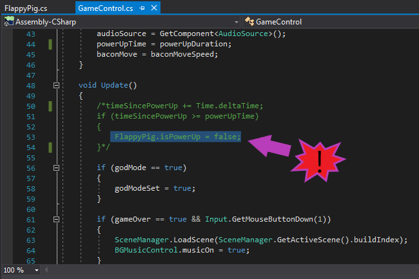419x279 pixels.
Task: Click the horizontal scrollbar left arrow
Action: [46, 270]
